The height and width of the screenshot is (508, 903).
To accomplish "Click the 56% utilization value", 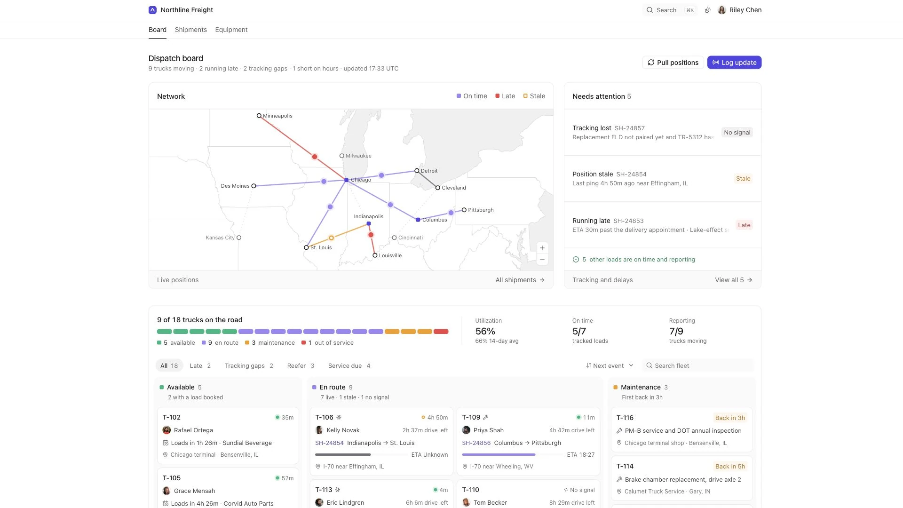I will [x=485, y=331].
